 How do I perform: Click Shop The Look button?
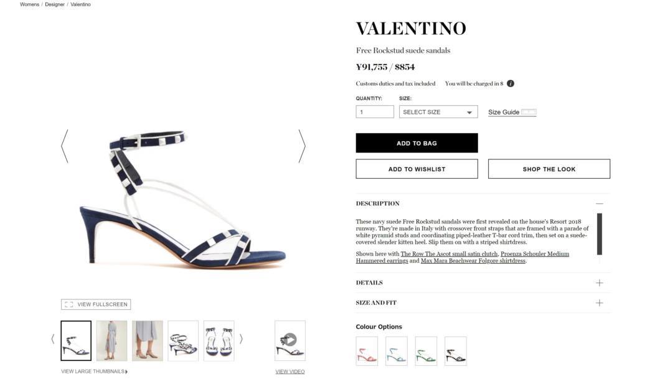click(549, 169)
